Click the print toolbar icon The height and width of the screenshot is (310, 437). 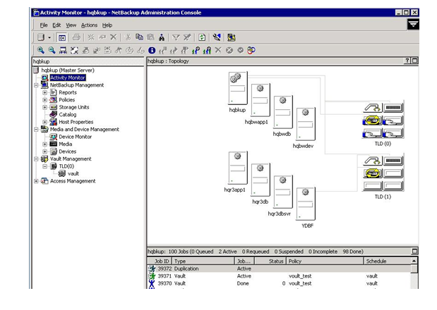click(76, 37)
